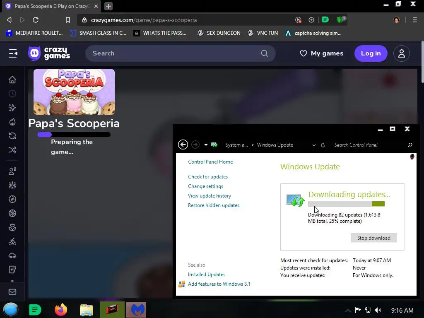Viewport: 424px width, 318px height.
Task: Click the CrazyGames logo
Action: [49, 53]
